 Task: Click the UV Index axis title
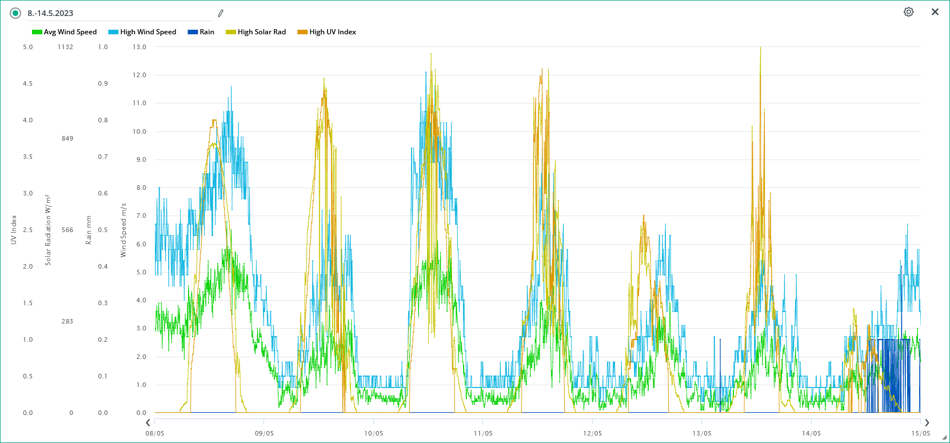click(x=14, y=230)
